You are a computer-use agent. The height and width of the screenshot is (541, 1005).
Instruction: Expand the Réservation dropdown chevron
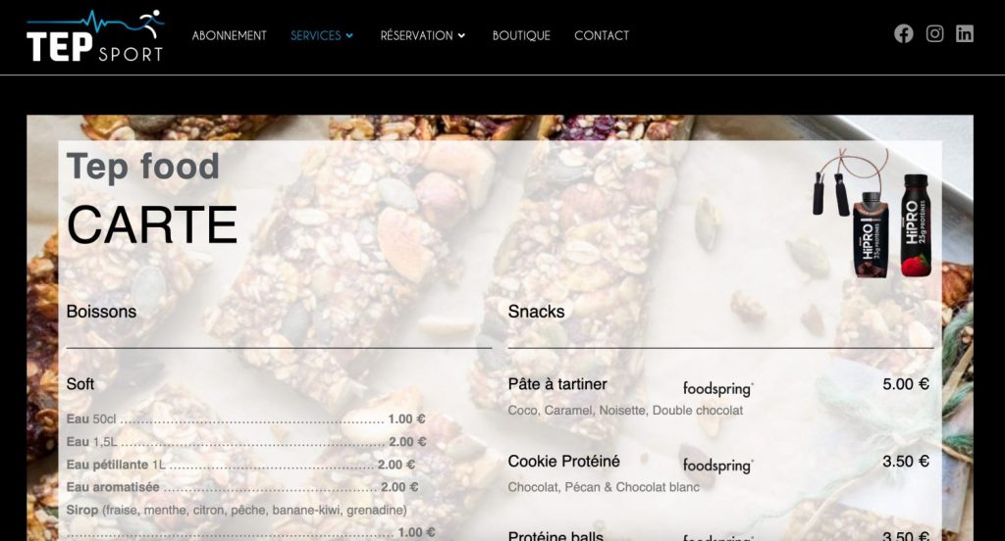(x=461, y=36)
